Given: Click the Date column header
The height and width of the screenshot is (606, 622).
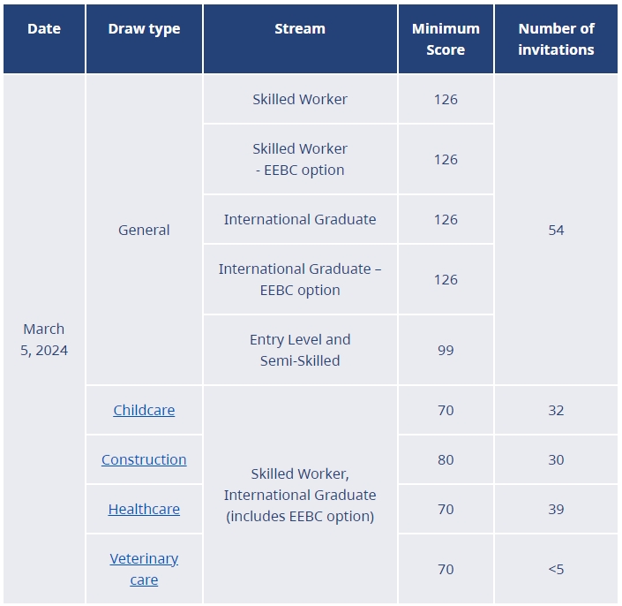Looking at the screenshot, I should [44, 29].
